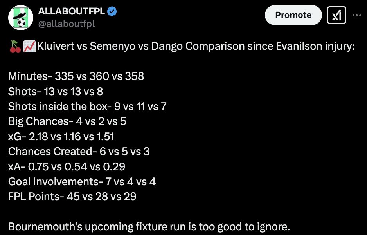The width and height of the screenshot is (367, 235).
Task: Click the FPL Points- 45 line
Action: click(72, 196)
